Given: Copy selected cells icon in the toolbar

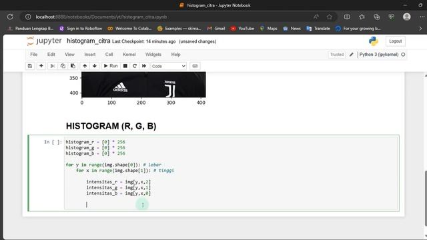Looking at the screenshot, I should click(63, 66).
